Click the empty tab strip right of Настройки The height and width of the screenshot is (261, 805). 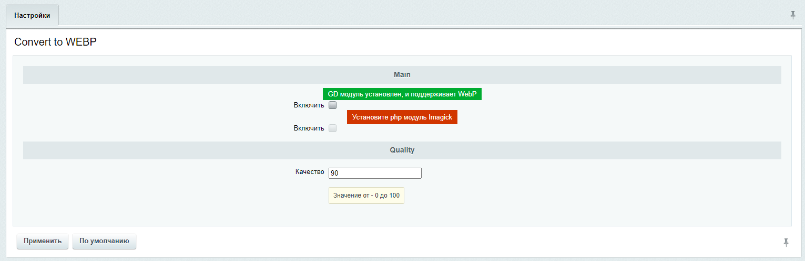[x=421, y=15]
